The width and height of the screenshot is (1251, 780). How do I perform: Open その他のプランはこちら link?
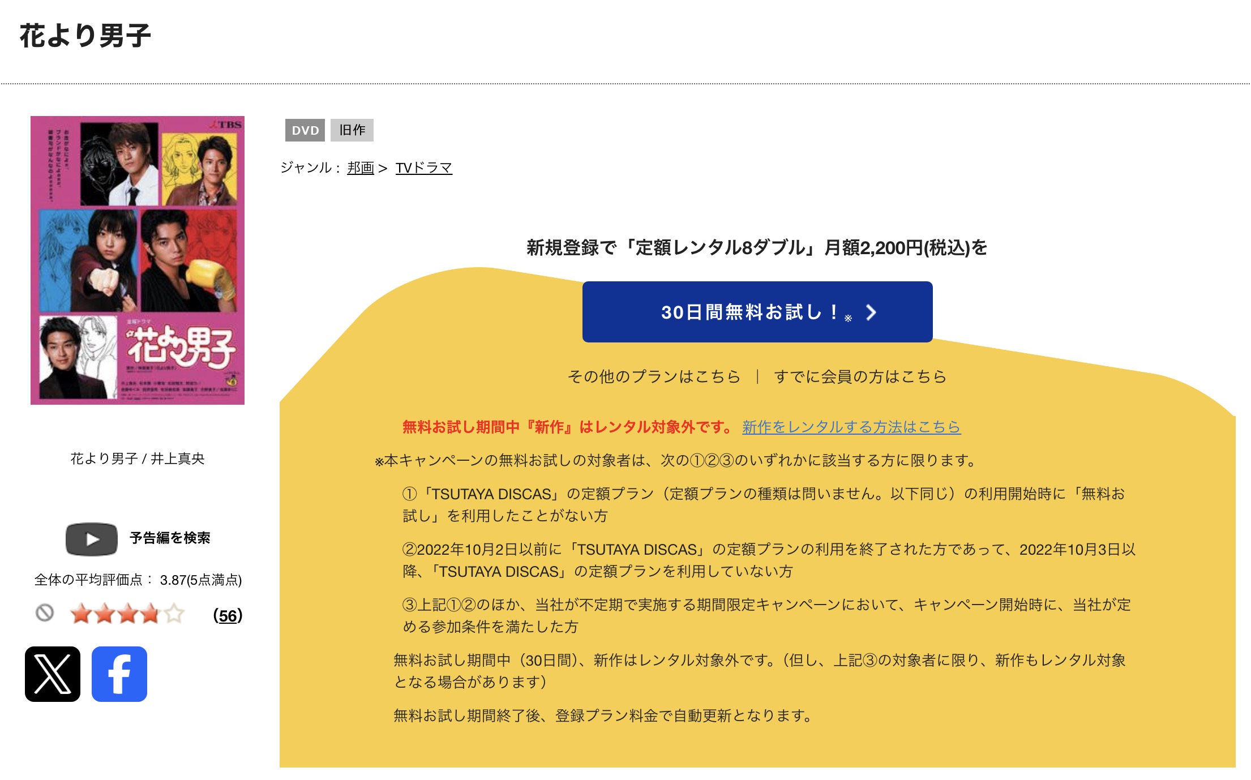coord(654,376)
